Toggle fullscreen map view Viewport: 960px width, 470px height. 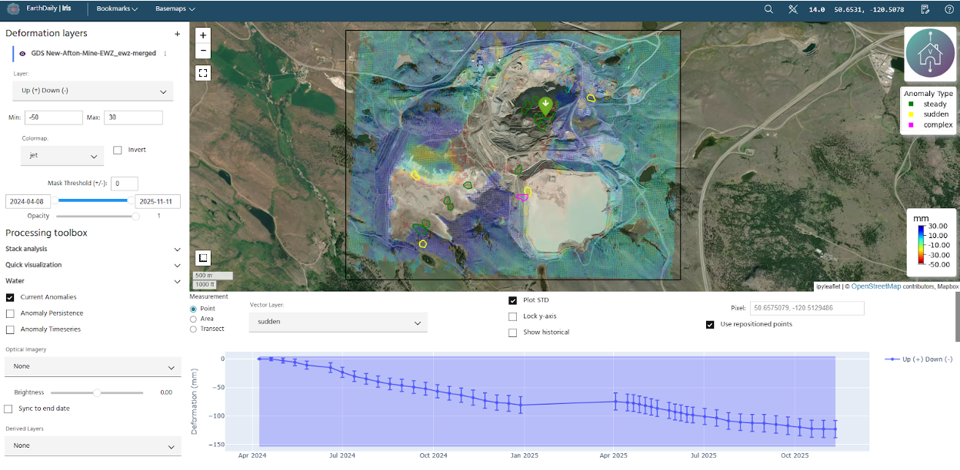(x=202, y=73)
